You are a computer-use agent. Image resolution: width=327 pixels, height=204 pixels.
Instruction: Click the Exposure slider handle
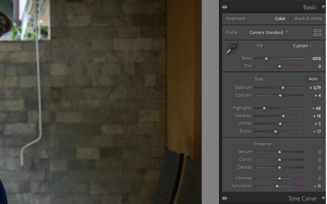pyautogui.click(x=283, y=88)
